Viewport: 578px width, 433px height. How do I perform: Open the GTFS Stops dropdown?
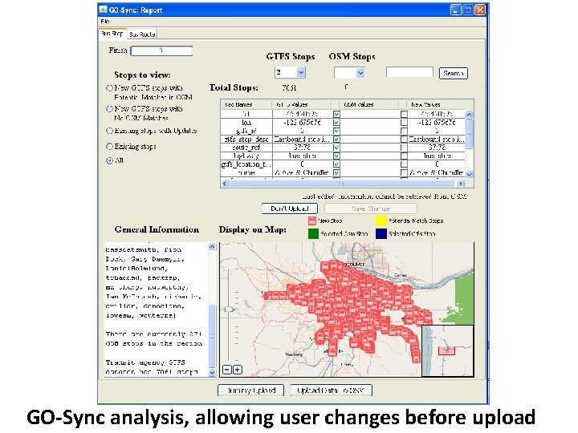(x=301, y=72)
